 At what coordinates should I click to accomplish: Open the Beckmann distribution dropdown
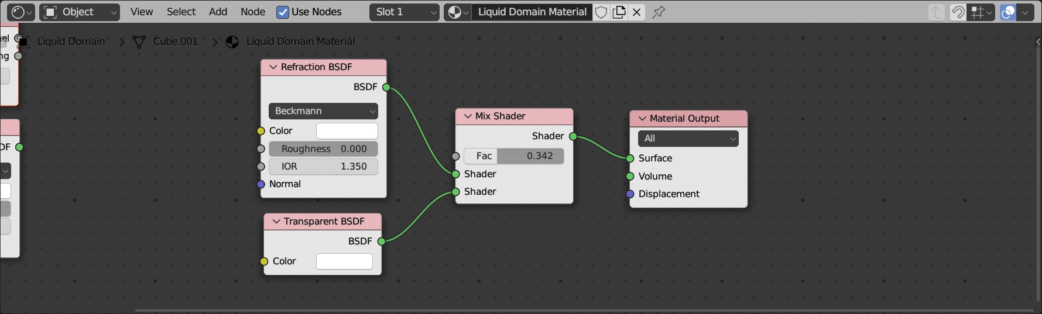(323, 111)
